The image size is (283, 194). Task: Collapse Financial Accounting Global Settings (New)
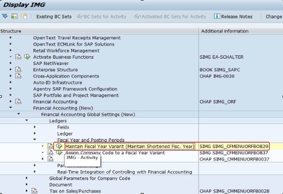[19, 114]
